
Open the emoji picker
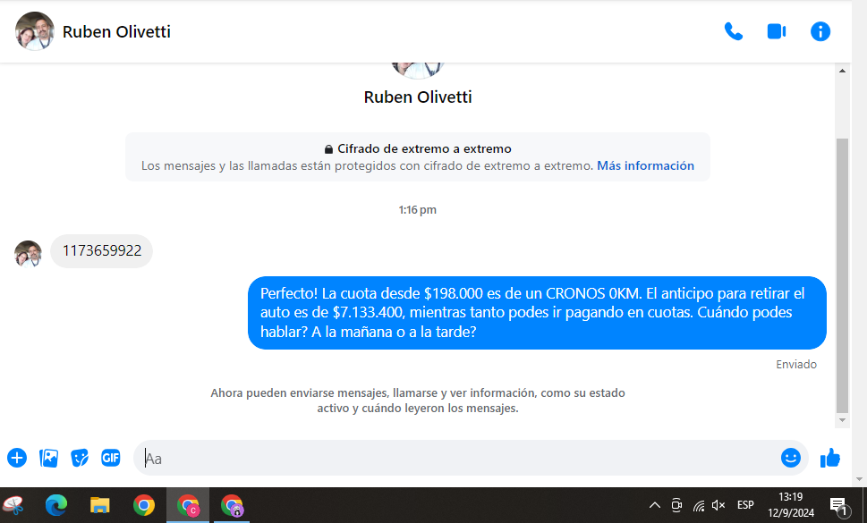[790, 458]
